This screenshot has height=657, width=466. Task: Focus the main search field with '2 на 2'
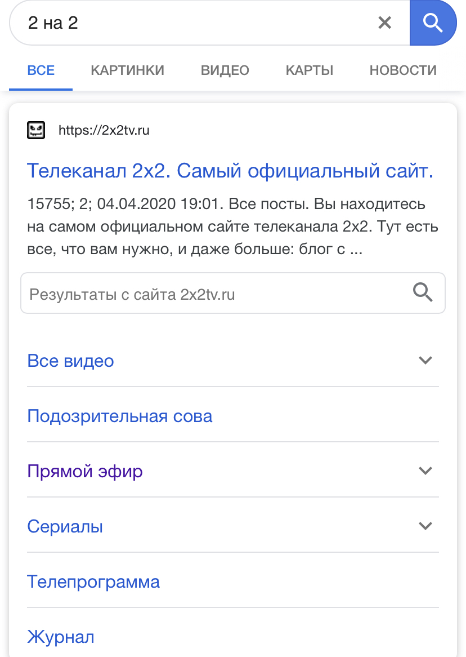click(191, 23)
